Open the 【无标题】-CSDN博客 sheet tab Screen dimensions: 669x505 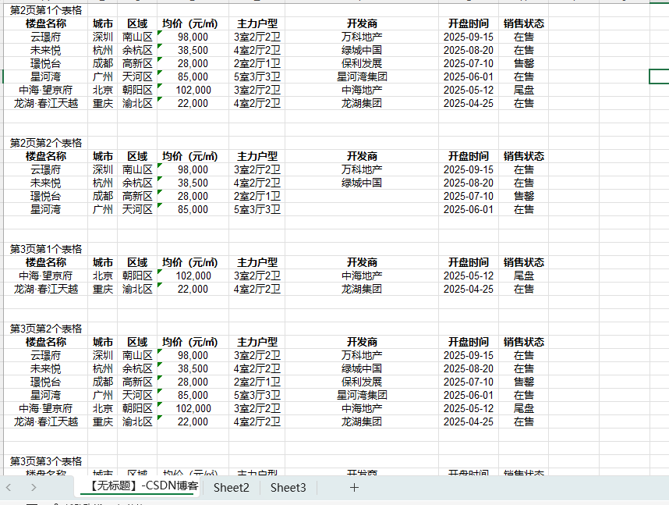pos(143,487)
